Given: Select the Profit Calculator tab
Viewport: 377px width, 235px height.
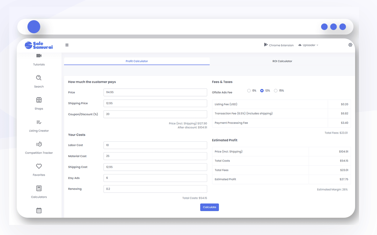Looking at the screenshot, I should click(x=137, y=61).
